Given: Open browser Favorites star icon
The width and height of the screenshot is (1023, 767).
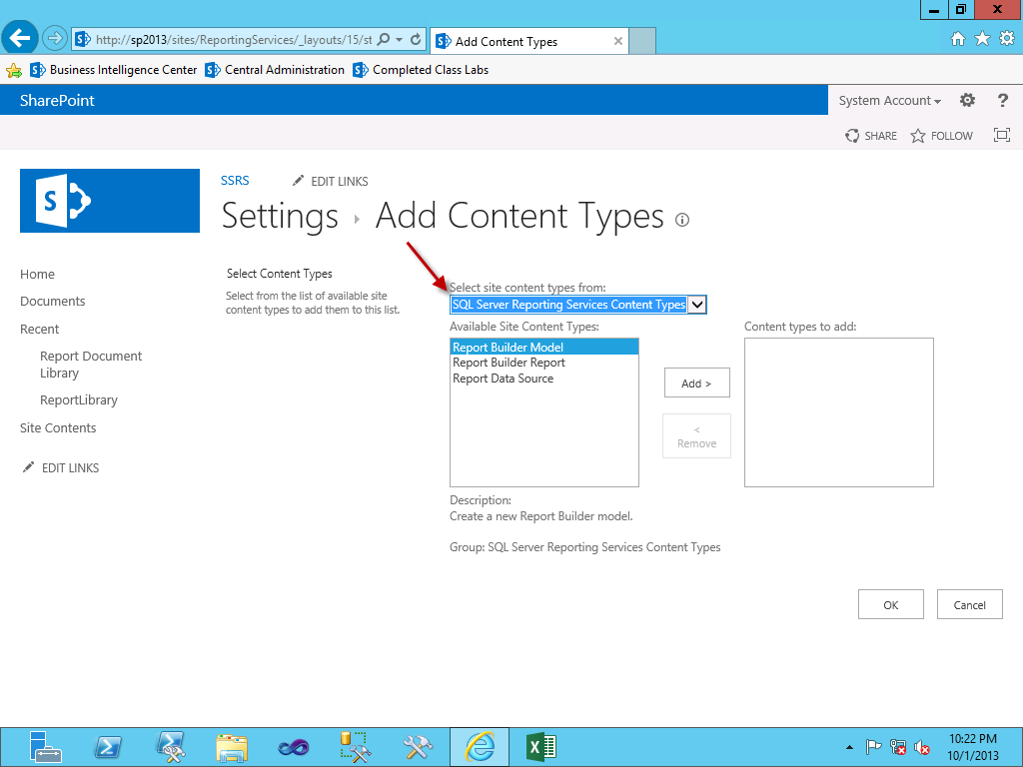Looking at the screenshot, I should (x=983, y=39).
